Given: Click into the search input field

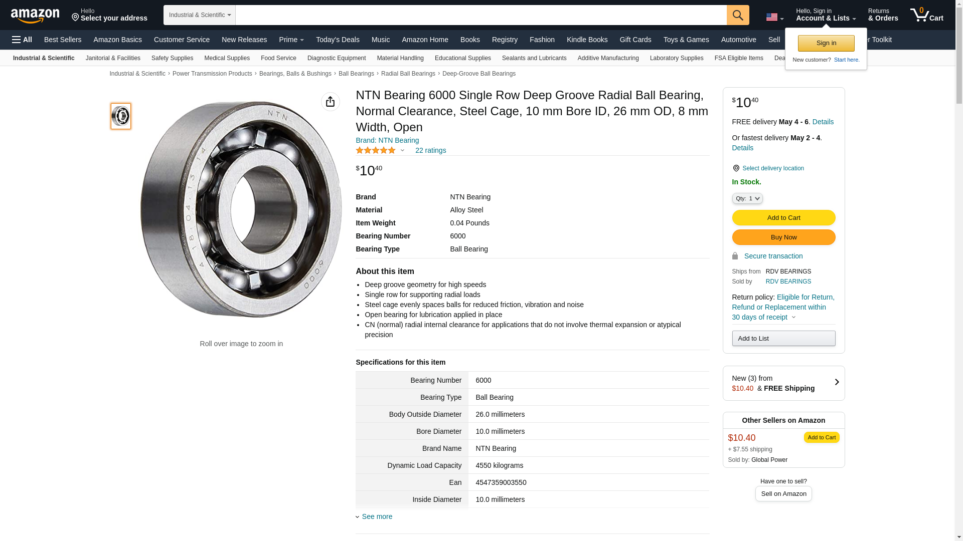Looking at the screenshot, I should pyautogui.click(x=480, y=15).
